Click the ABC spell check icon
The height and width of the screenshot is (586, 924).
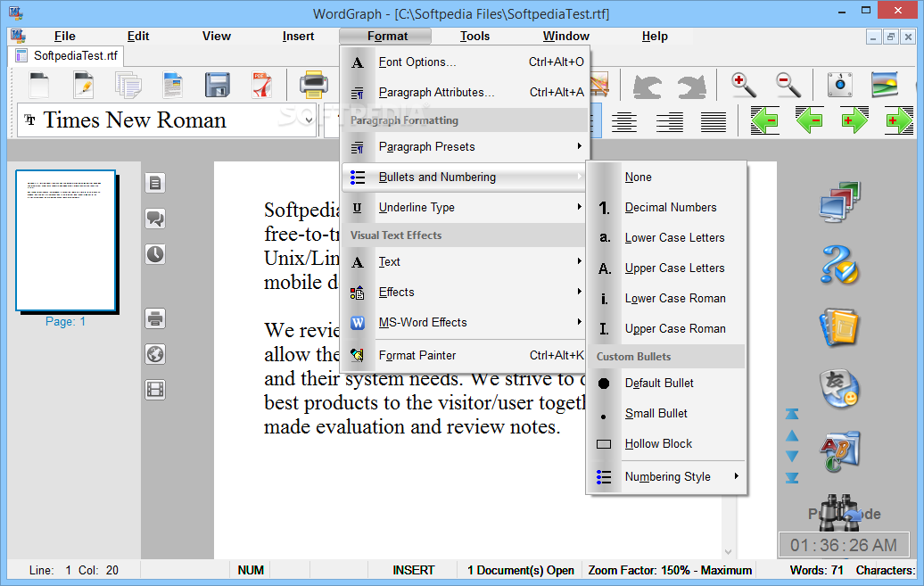pos(840,451)
